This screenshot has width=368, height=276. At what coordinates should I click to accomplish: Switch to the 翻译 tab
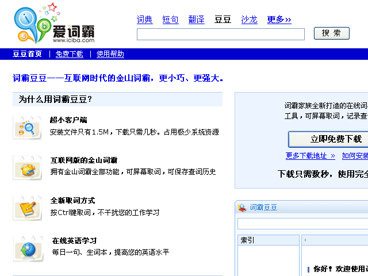(197, 20)
